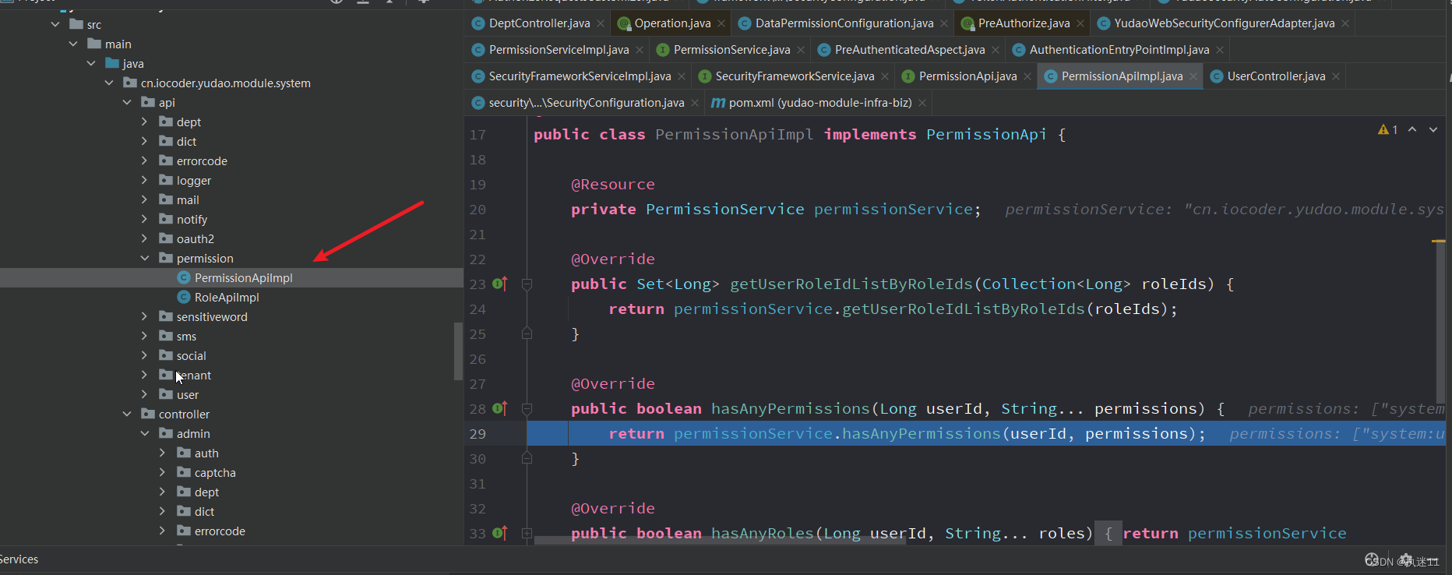Expand the oauth2 package
The image size is (1452, 575).
click(x=144, y=238)
